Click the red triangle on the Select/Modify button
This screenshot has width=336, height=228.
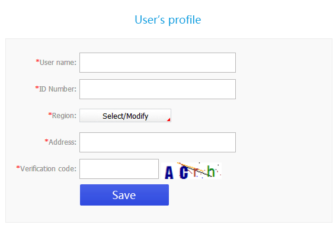point(169,120)
